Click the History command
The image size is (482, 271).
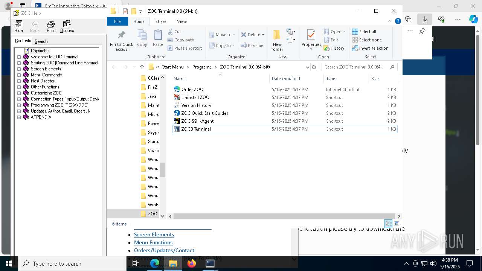coord(334,48)
